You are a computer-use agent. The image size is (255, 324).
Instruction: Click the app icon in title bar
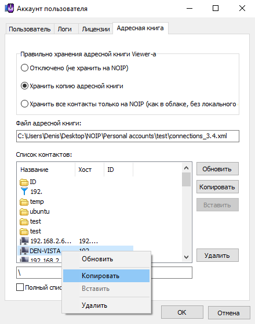[x=9, y=8]
